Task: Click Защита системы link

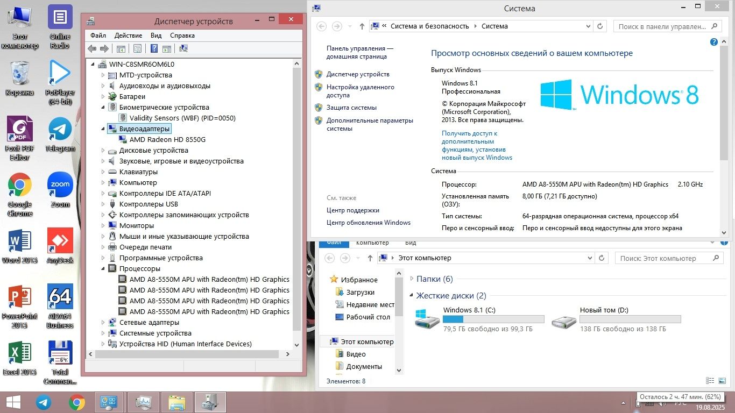Action: (x=351, y=108)
